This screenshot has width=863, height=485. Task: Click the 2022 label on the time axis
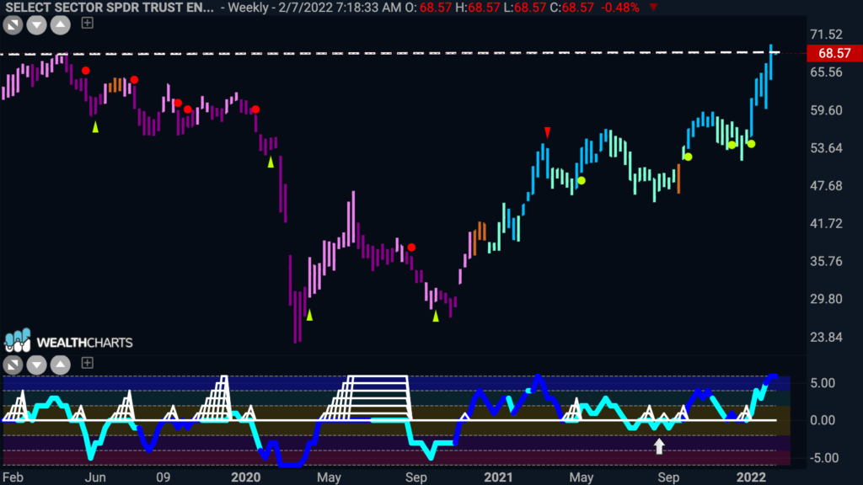(x=751, y=477)
